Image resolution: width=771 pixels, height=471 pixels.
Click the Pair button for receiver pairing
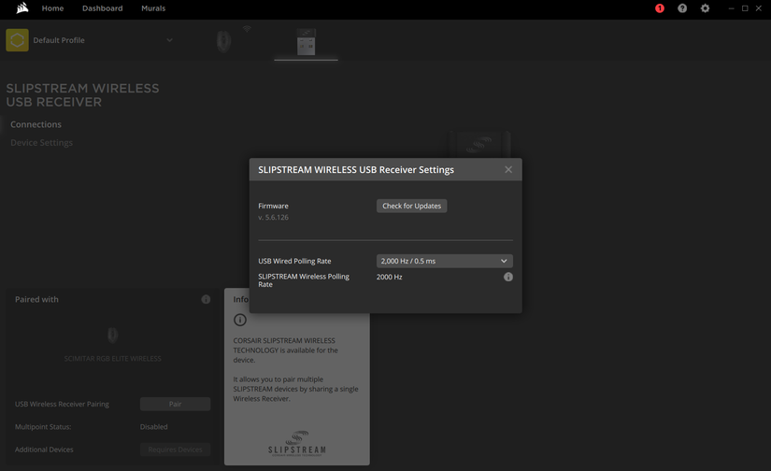click(175, 405)
